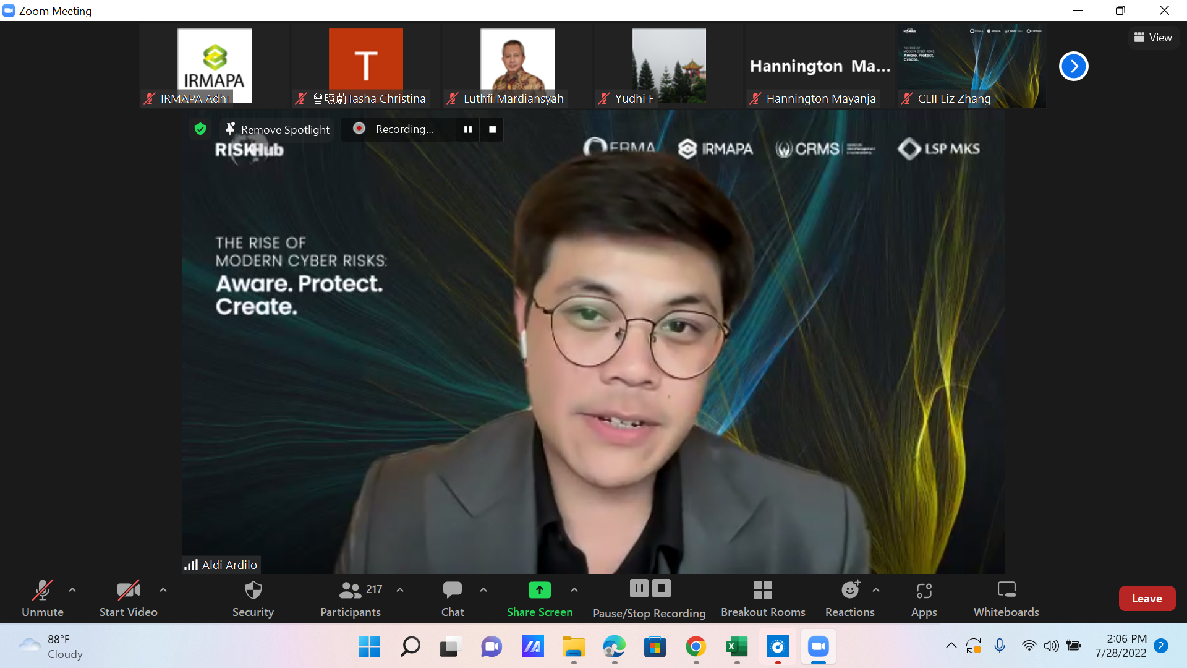Click the red Leave button
Screen dimensions: 1187x668
point(1147,598)
